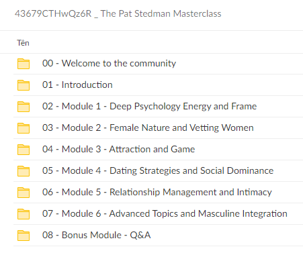Open the 01 - Introduction folder name
This screenshot has width=303, height=255.
tap(77, 85)
